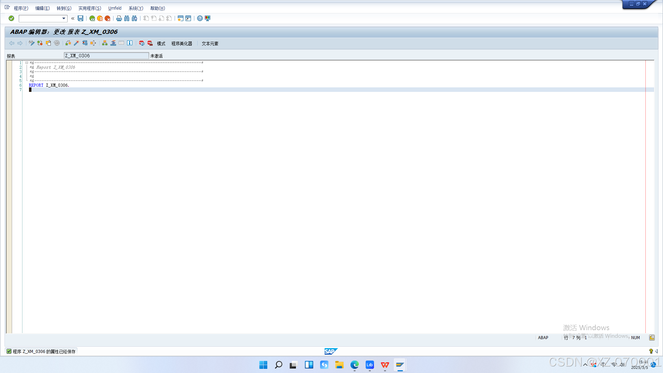Toggle Active/Inactive version icon
Screen dimensions: 663x373
(40, 43)
